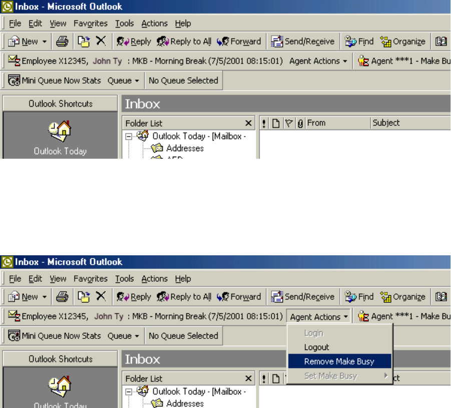Select Logout in Agent Actions menu
Viewport: 451px width, 408px height.
point(340,347)
